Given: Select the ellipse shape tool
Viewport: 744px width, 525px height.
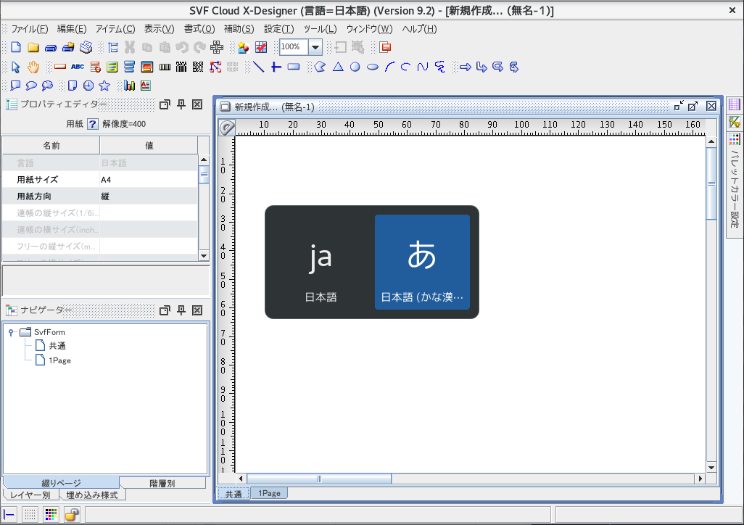Looking at the screenshot, I should click(x=373, y=67).
